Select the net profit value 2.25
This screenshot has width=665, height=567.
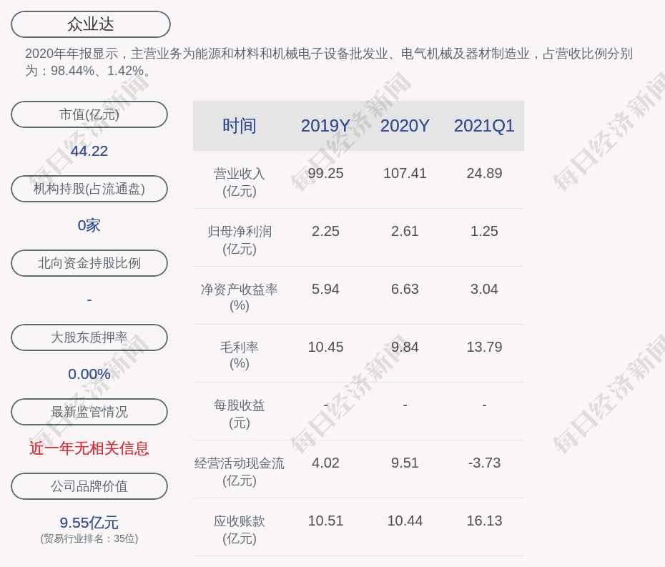(325, 231)
